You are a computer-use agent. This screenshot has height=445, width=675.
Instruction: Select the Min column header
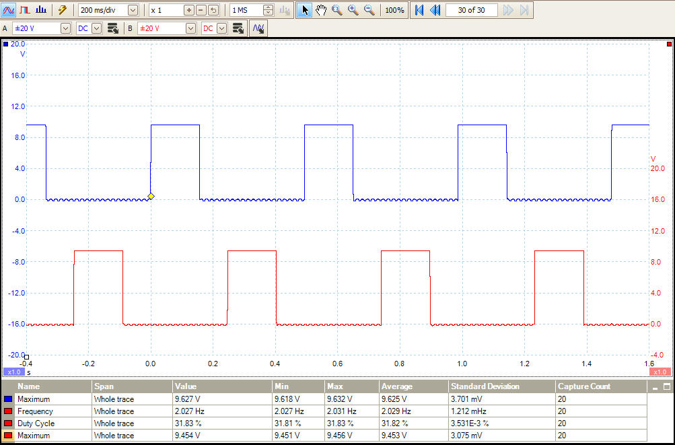(299, 386)
